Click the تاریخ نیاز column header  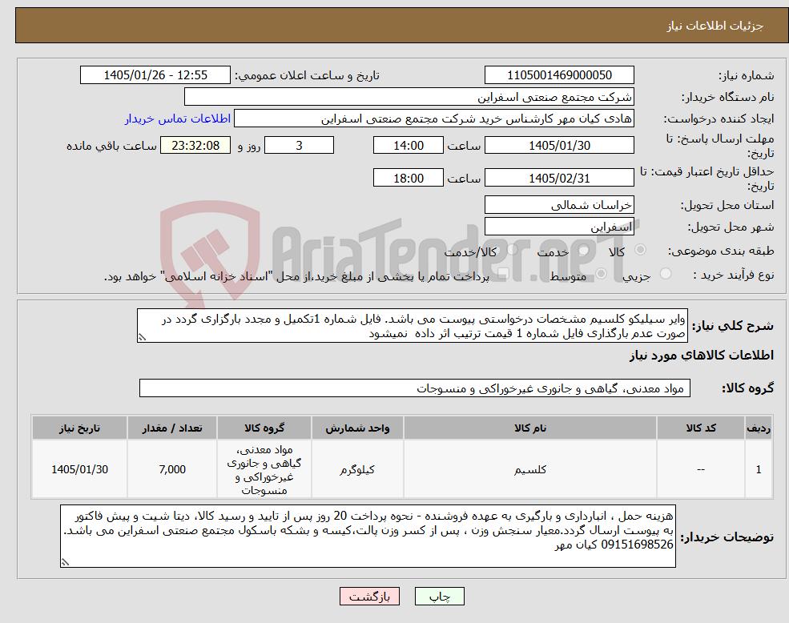79,428
